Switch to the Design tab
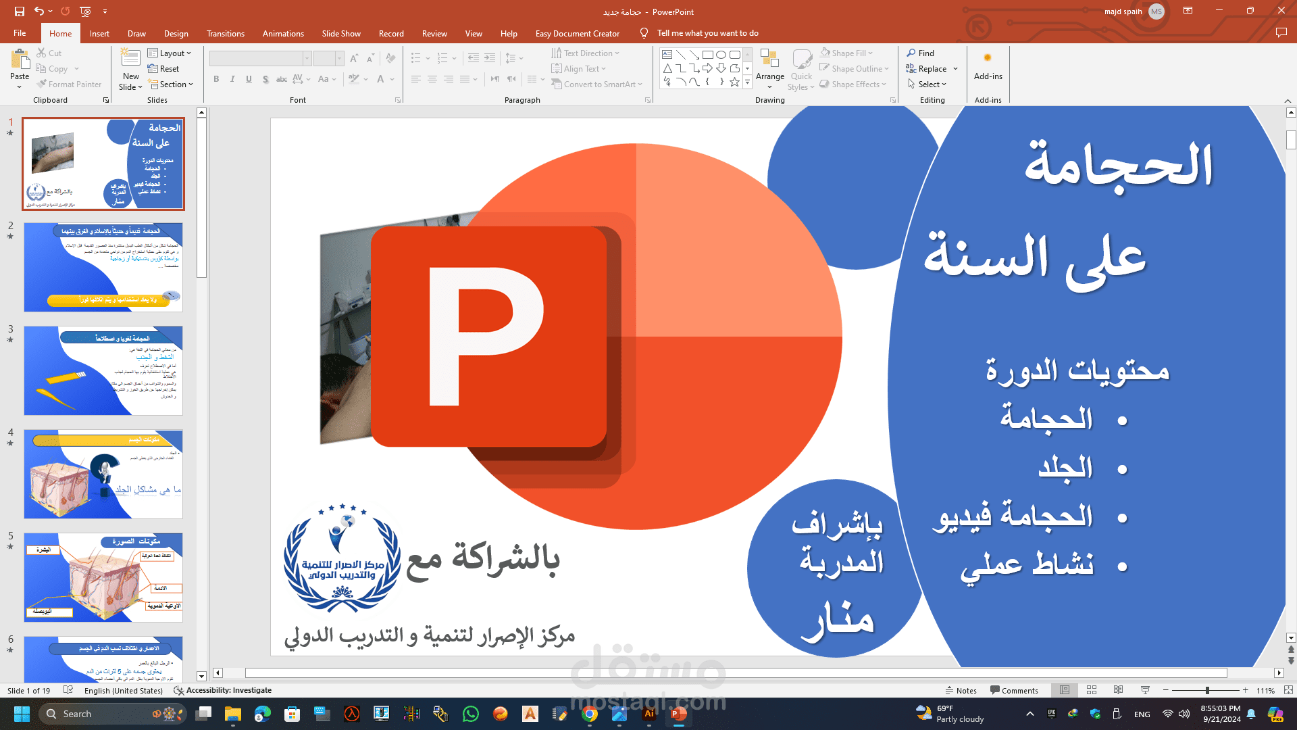Viewport: 1297px width, 730px height. [176, 33]
